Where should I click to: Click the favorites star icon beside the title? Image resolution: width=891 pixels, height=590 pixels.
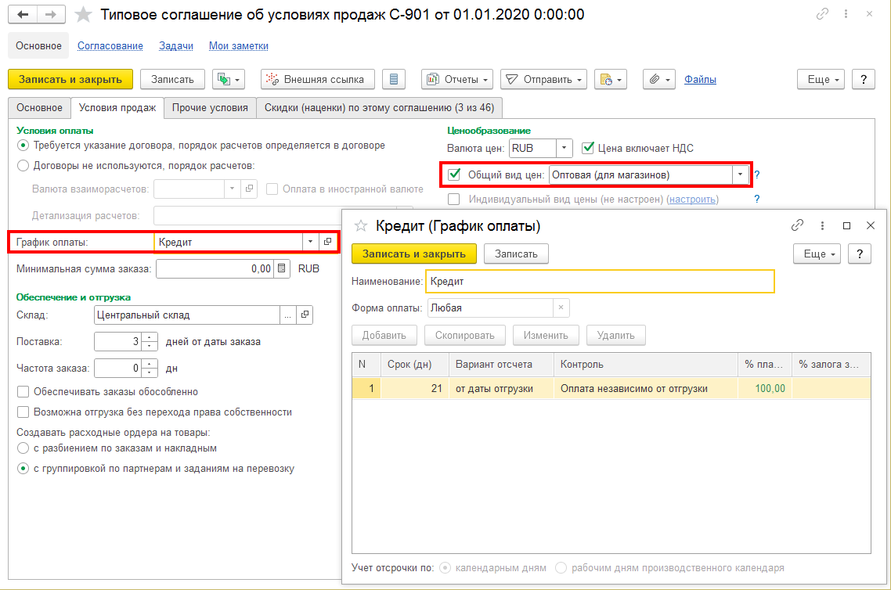tap(83, 15)
